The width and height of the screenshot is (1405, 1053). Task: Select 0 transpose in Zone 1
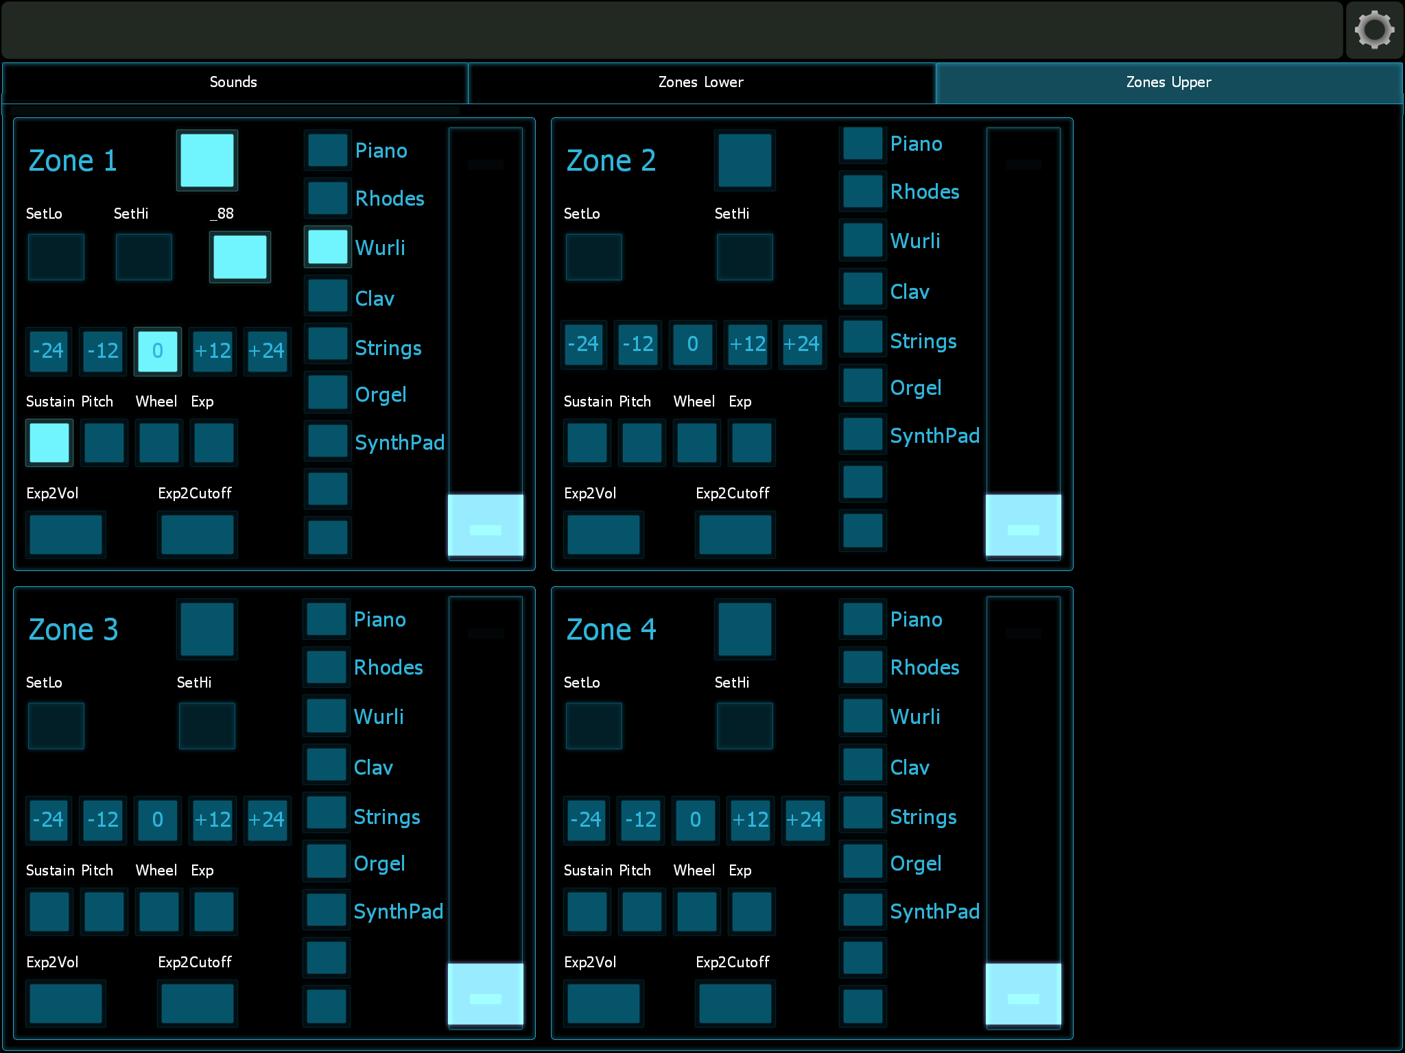[x=158, y=351]
